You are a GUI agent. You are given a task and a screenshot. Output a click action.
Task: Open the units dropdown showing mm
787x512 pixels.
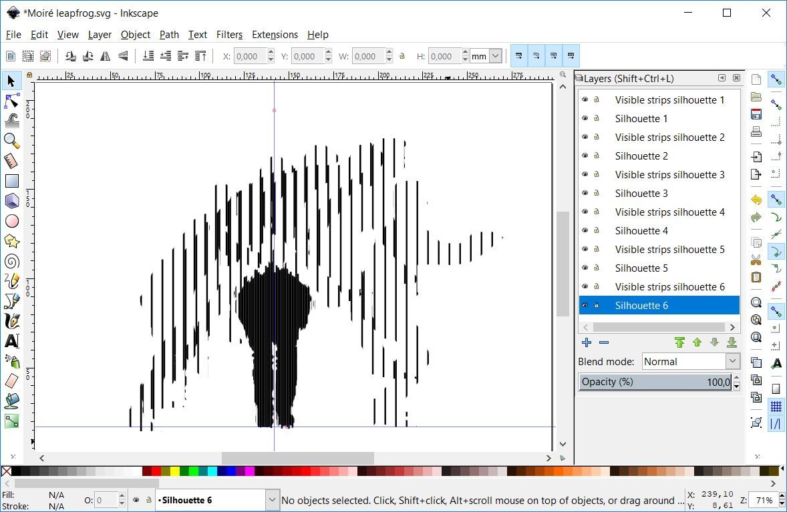(x=486, y=56)
